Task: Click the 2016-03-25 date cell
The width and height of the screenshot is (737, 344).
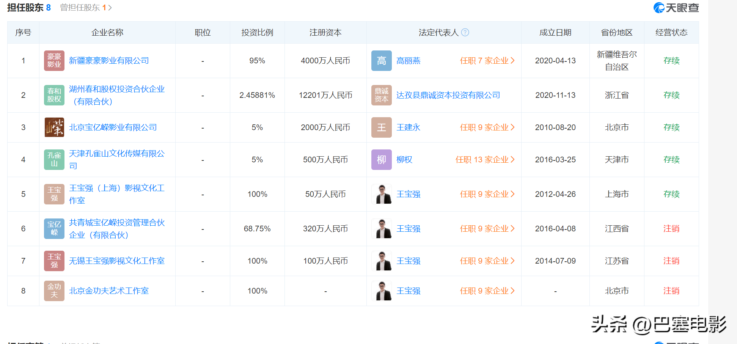Action: coord(555,160)
